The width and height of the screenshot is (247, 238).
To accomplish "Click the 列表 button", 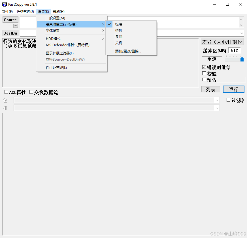I will point(211,89).
